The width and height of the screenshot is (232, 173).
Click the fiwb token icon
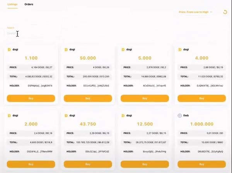coord(180,115)
